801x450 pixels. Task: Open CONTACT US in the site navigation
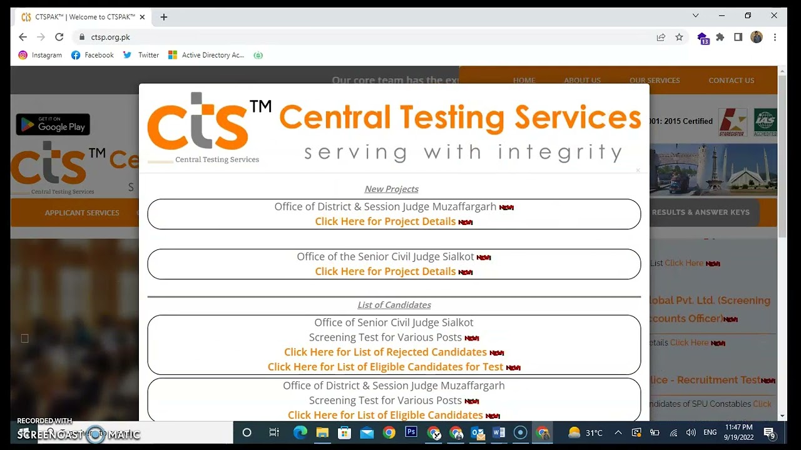731,80
